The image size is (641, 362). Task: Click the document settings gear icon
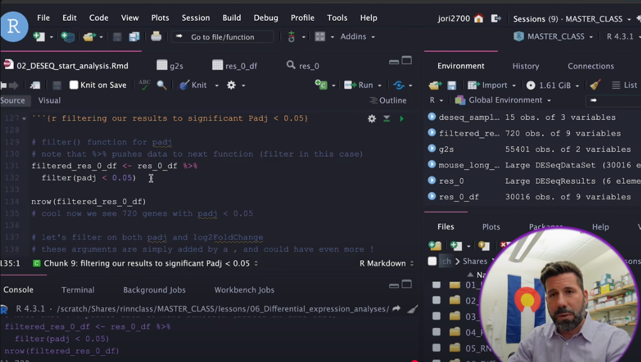pyautogui.click(x=231, y=85)
